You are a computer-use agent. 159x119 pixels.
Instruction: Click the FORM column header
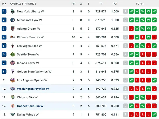click(x=140, y=4)
